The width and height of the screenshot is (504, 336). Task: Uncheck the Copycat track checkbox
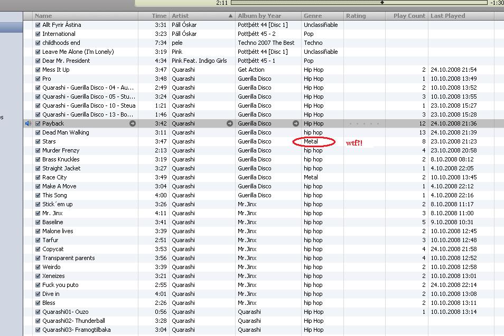pyautogui.click(x=38, y=249)
